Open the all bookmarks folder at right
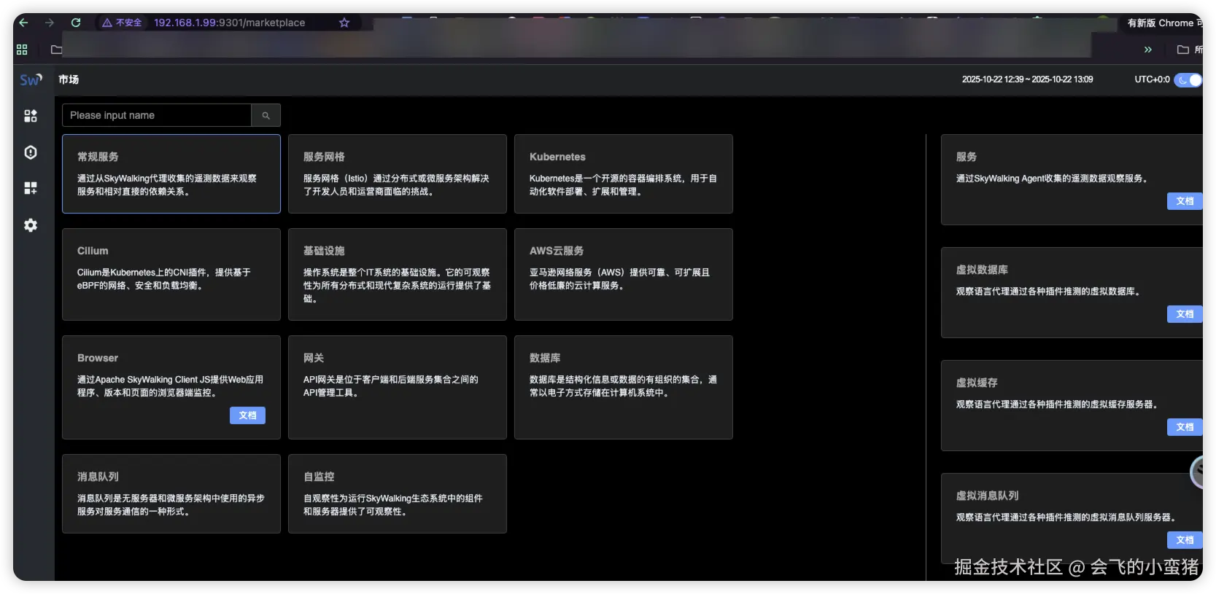 tap(1189, 50)
